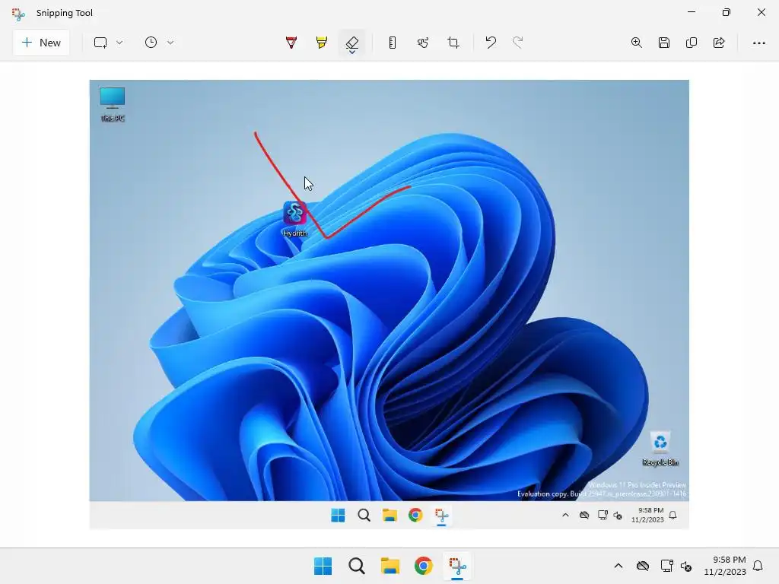The image size is (779, 584).
Task: Copy the snip to clipboard
Action: tap(692, 43)
